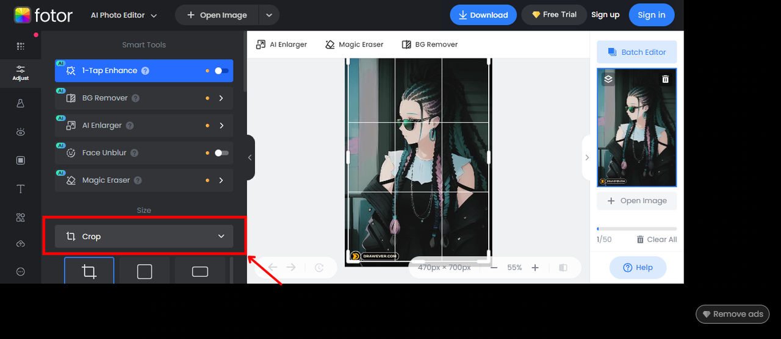This screenshot has height=339, width=781.
Task: Select the square crop ratio tile
Action: [x=145, y=271]
